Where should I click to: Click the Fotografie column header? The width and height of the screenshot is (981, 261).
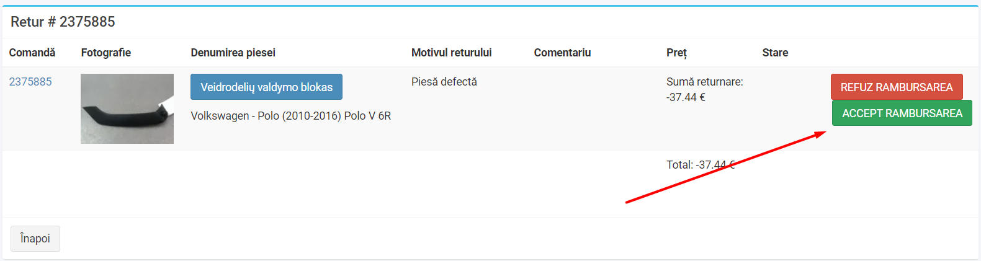pyautogui.click(x=106, y=53)
